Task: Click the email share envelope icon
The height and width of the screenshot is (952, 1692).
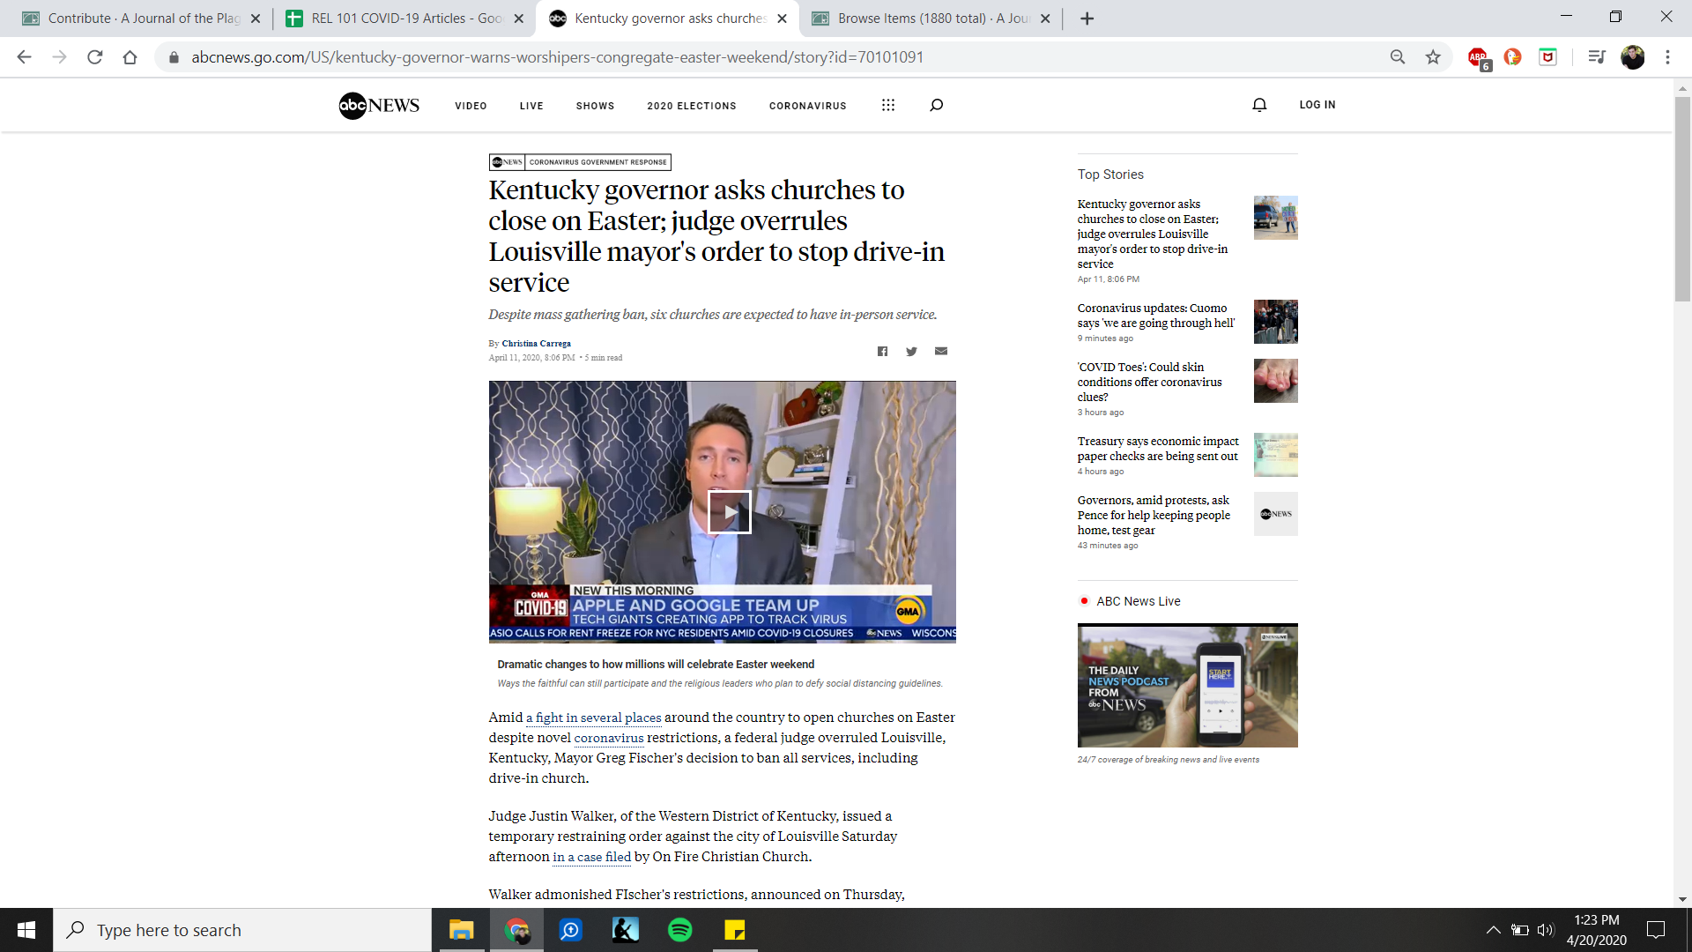Action: click(941, 351)
